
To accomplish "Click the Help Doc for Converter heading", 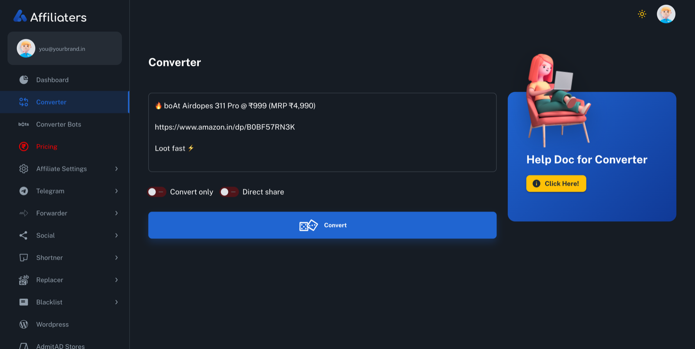I will (587, 160).
